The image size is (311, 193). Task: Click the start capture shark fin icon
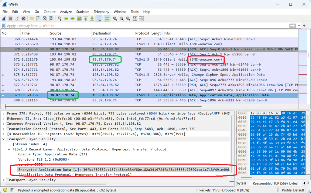(4, 19)
